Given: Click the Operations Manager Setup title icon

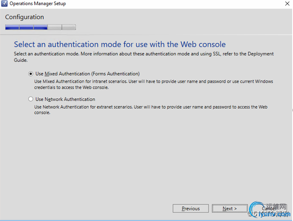Looking at the screenshot, I should click(4, 3).
